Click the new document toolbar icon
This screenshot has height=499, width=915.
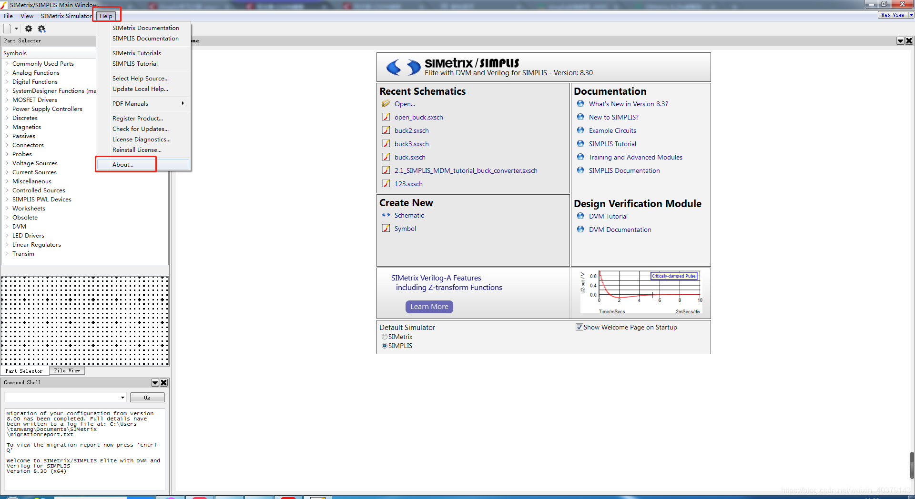point(7,29)
